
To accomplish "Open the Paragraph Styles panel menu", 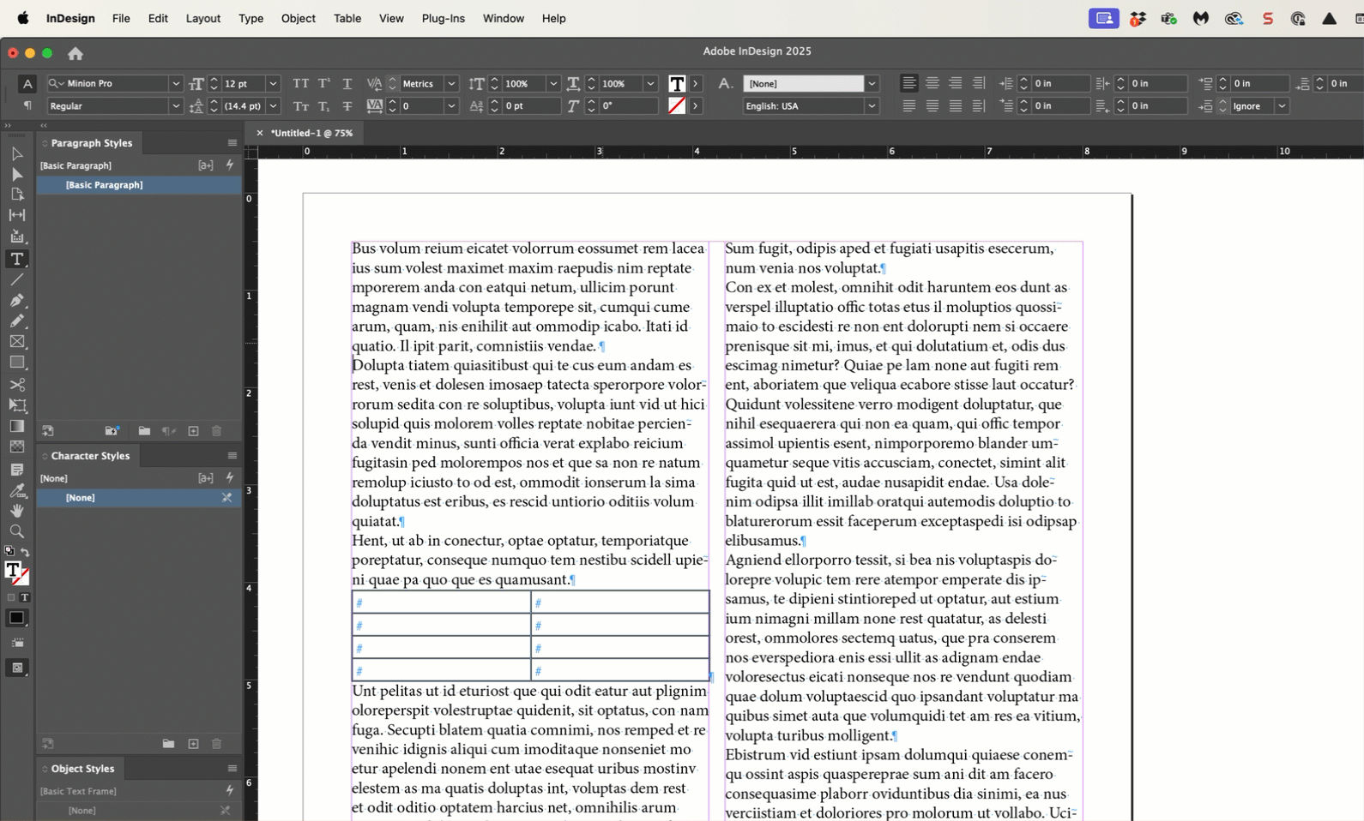I will point(232,143).
